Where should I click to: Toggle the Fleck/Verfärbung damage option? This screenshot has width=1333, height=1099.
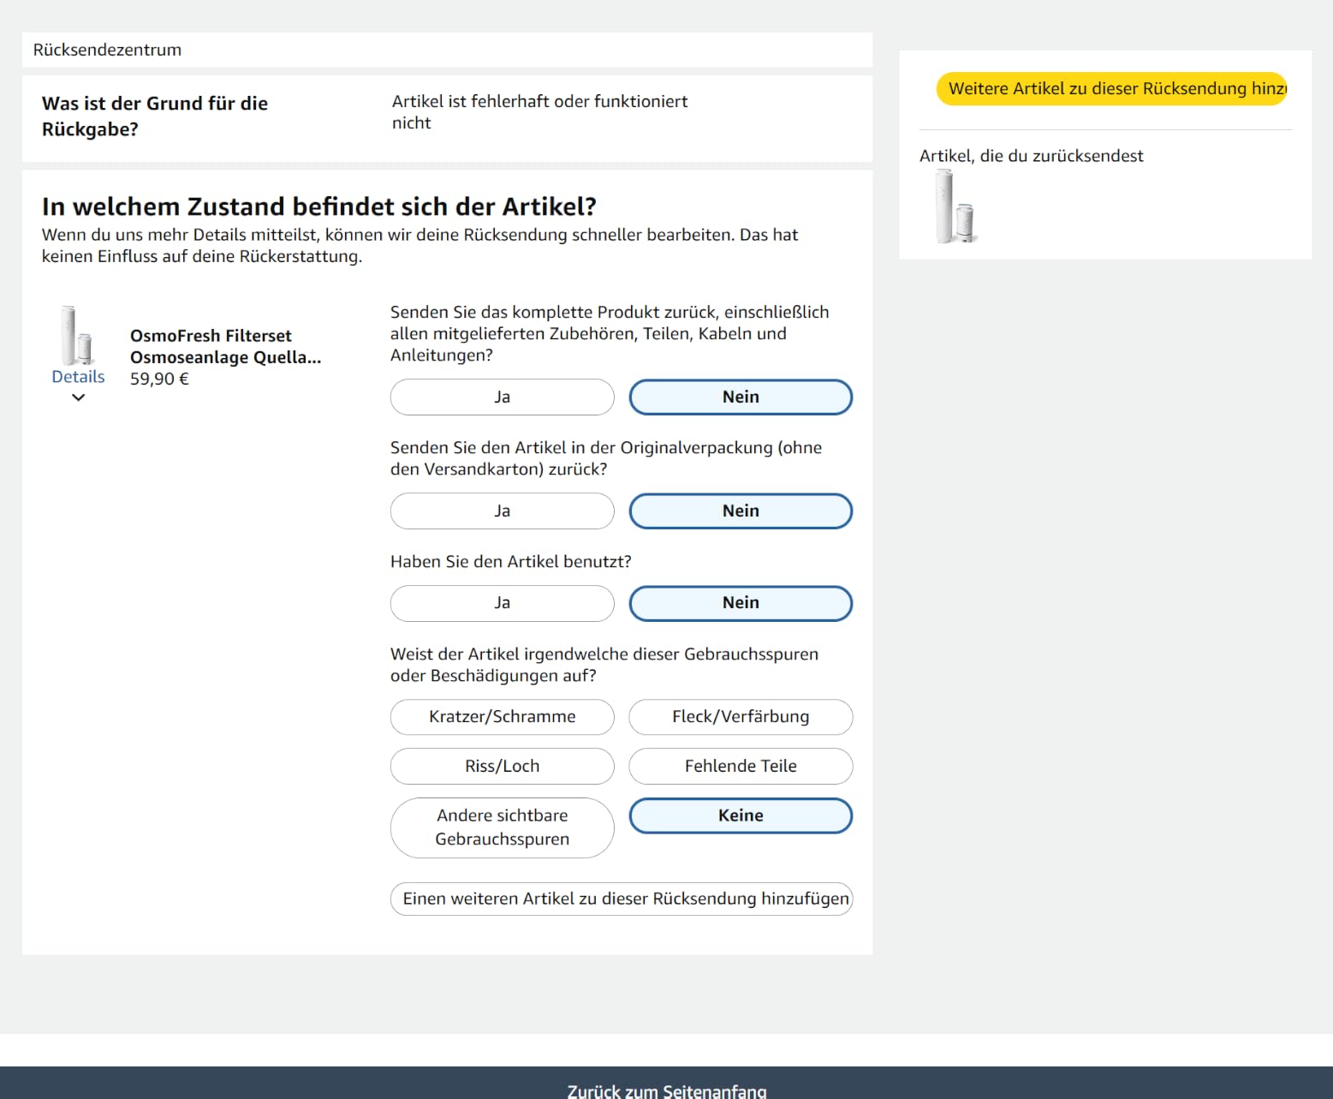pyautogui.click(x=741, y=717)
